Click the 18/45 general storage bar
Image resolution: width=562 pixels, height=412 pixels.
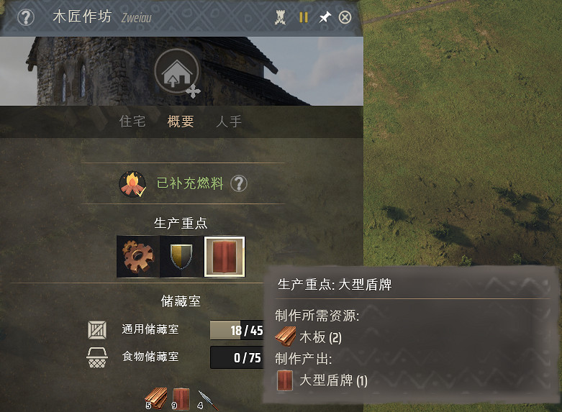237,330
